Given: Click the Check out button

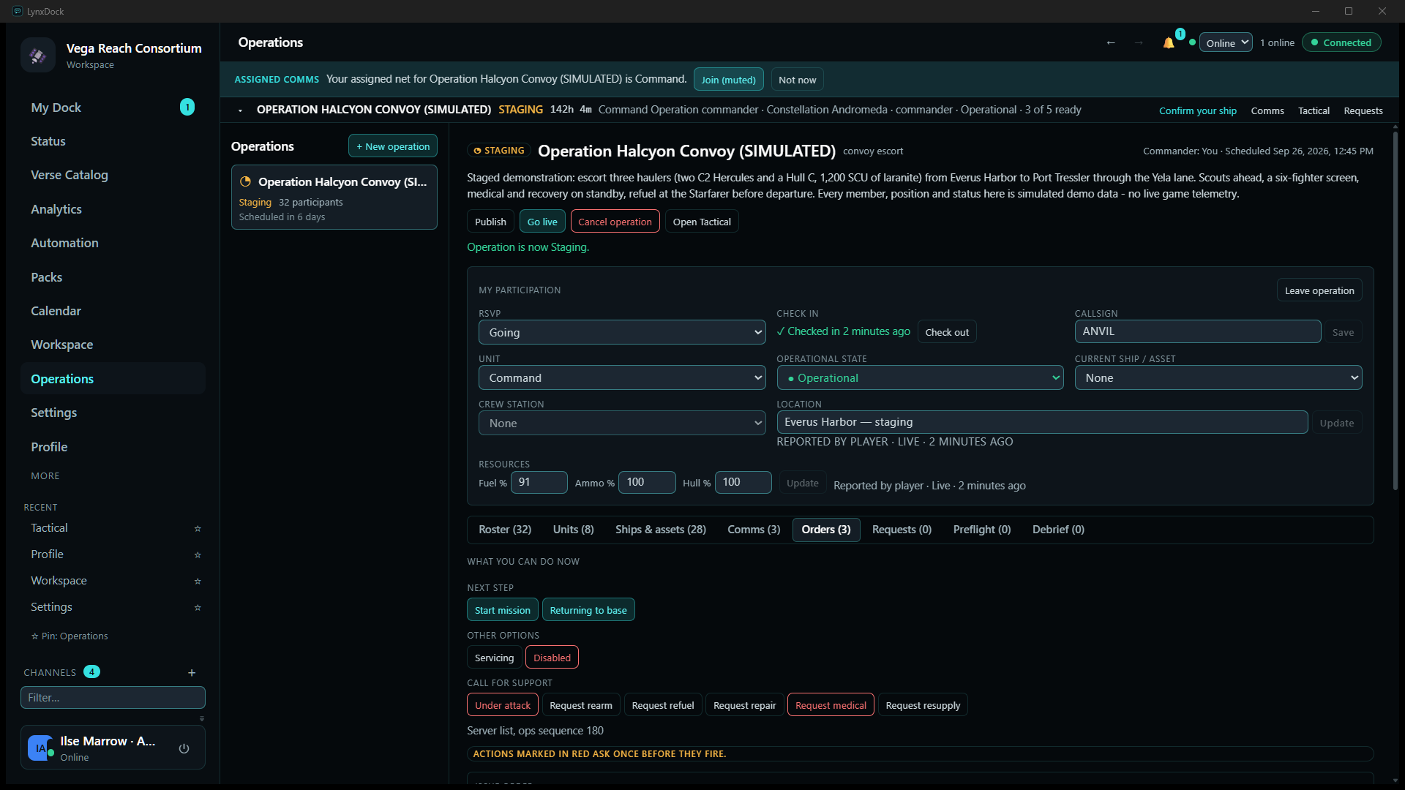Looking at the screenshot, I should [x=947, y=332].
